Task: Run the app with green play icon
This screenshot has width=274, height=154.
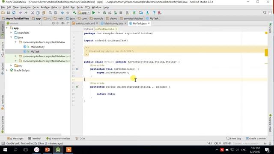Action: [94, 13]
